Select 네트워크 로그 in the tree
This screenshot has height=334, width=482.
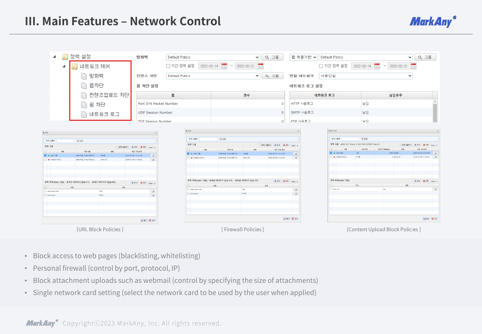104,114
